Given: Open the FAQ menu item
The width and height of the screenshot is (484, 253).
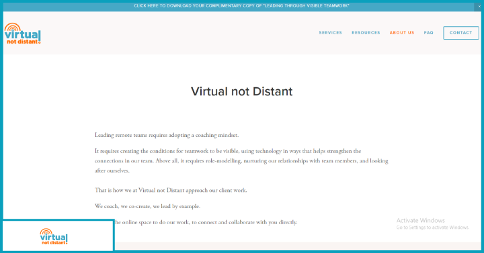Looking at the screenshot, I should [428, 33].
